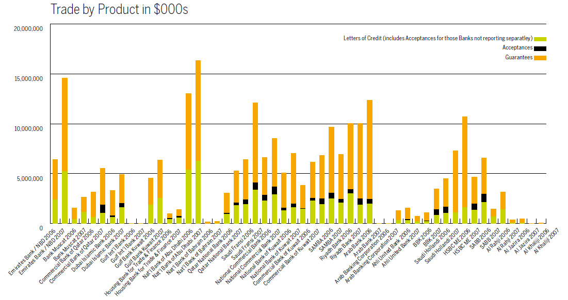Click the 'Acceptances' legend label text

[517, 48]
